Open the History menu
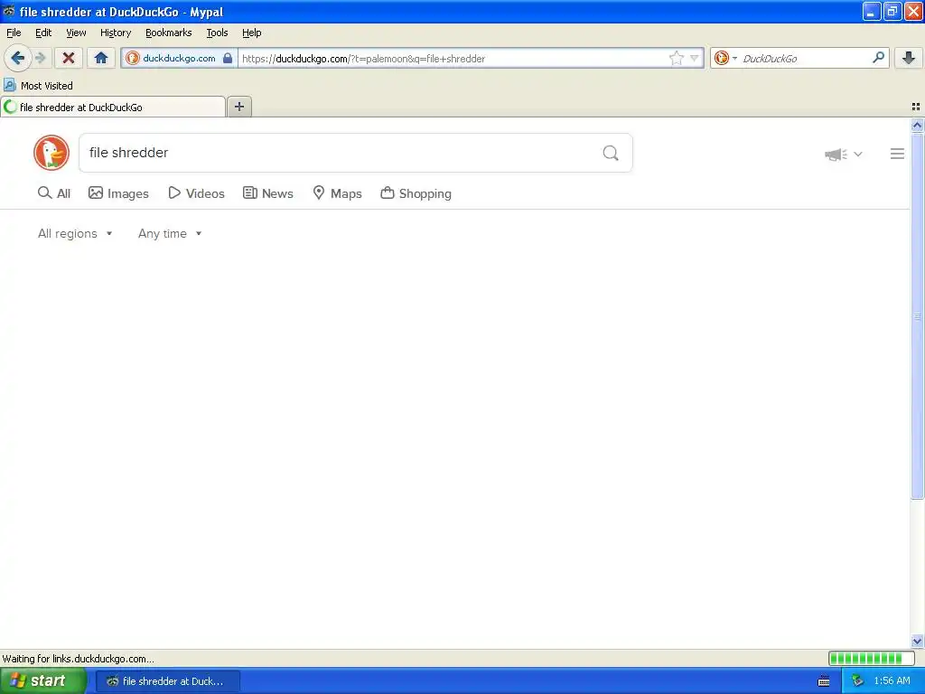925x694 pixels. (x=116, y=33)
